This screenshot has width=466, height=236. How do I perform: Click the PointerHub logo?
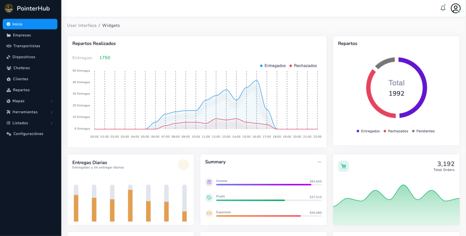(x=9, y=8)
